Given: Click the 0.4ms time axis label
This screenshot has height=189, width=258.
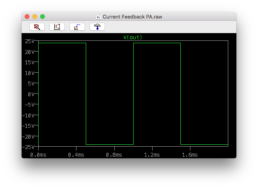Looking at the screenshot, I should [x=76, y=155].
